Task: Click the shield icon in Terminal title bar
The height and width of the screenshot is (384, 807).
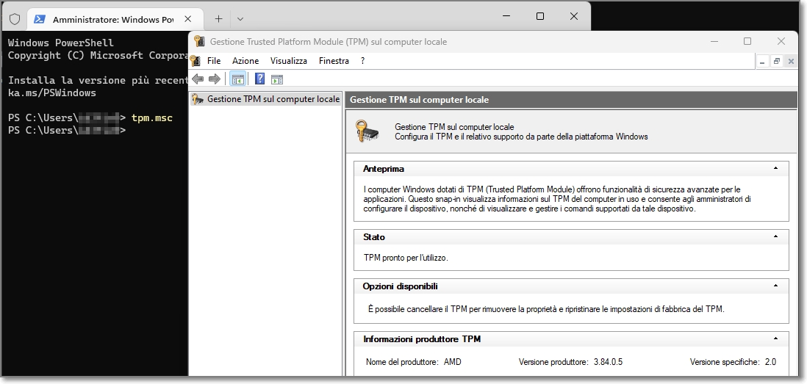Action: 15,19
